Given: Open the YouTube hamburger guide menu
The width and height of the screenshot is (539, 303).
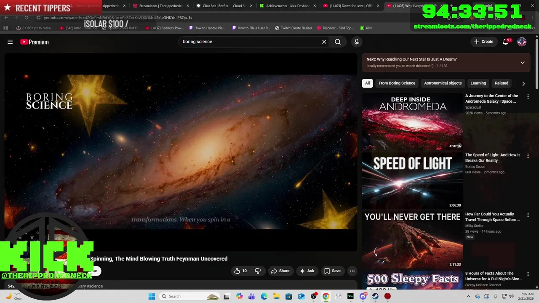Looking at the screenshot, I should pos(10,42).
